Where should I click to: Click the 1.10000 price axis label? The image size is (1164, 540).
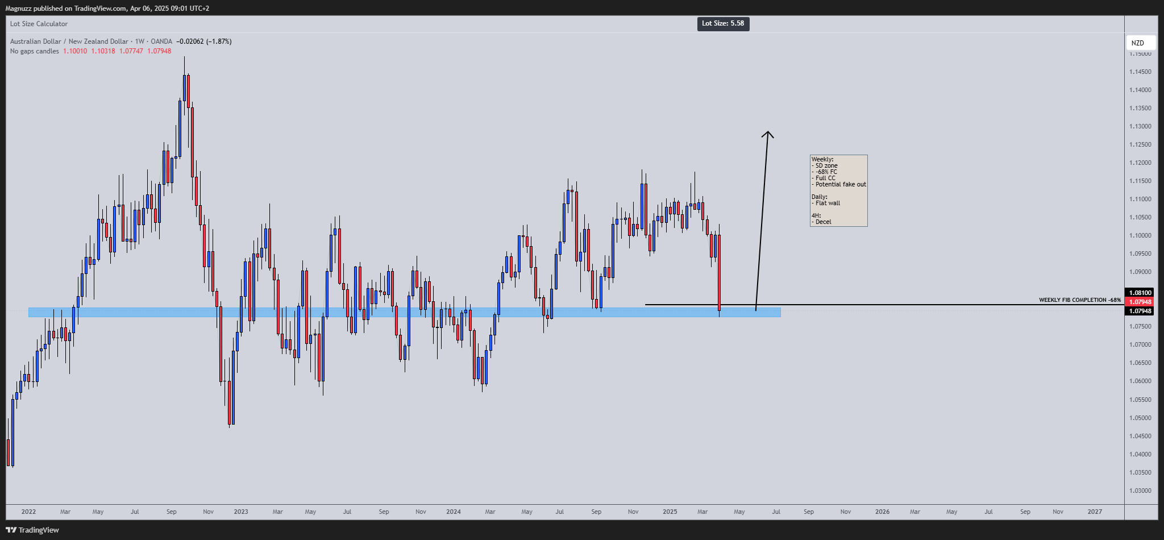coord(1140,235)
